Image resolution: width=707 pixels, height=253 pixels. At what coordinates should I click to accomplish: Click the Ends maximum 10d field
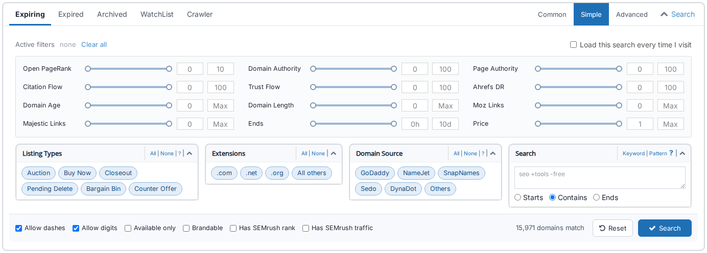[x=445, y=124]
